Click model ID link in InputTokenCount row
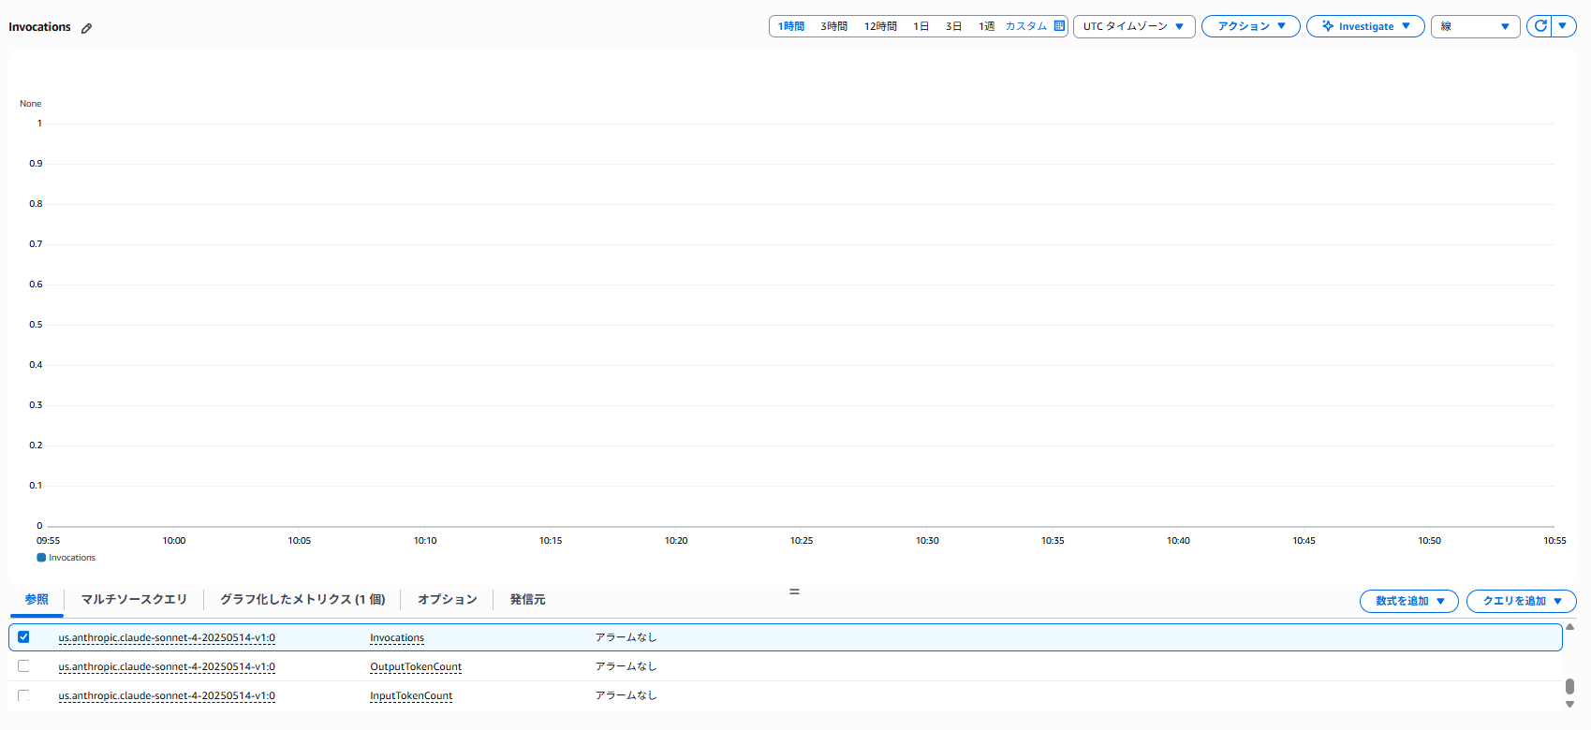The height and width of the screenshot is (730, 1591). pyautogui.click(x=167, y=696)
